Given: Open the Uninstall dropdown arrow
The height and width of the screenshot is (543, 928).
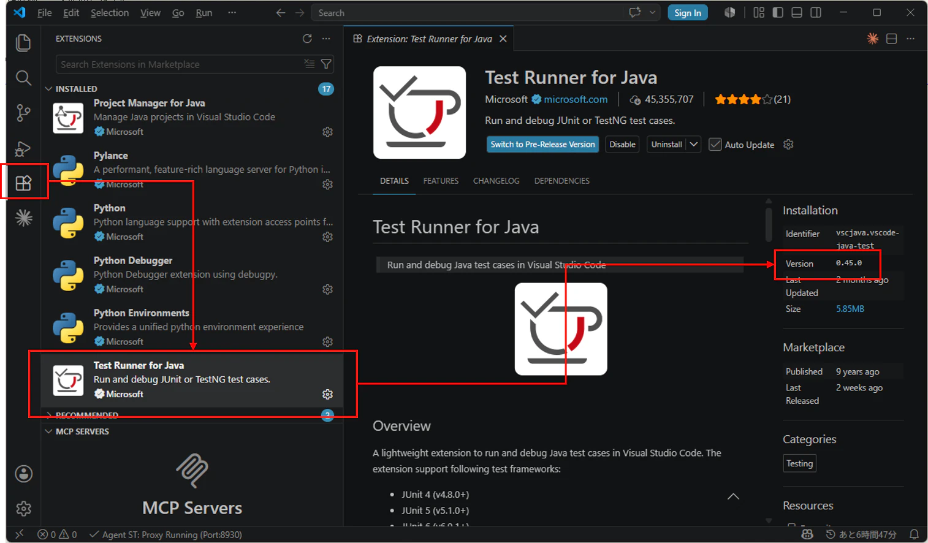Looking at the screenshot, I should (693, 145).
